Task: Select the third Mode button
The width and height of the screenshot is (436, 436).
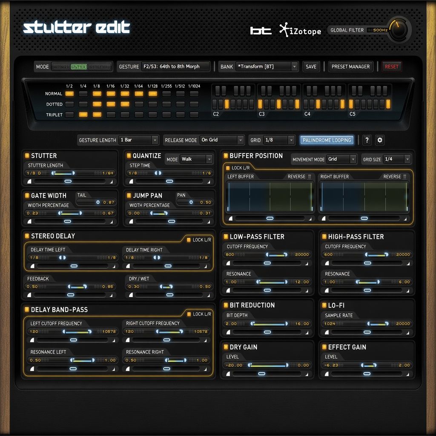Action: click(99, 67)
